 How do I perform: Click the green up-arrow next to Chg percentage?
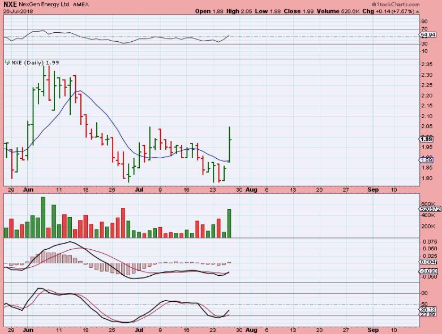[x=418, y=11]
